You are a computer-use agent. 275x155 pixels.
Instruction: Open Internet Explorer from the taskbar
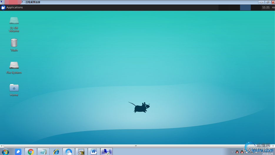[56, 152]
